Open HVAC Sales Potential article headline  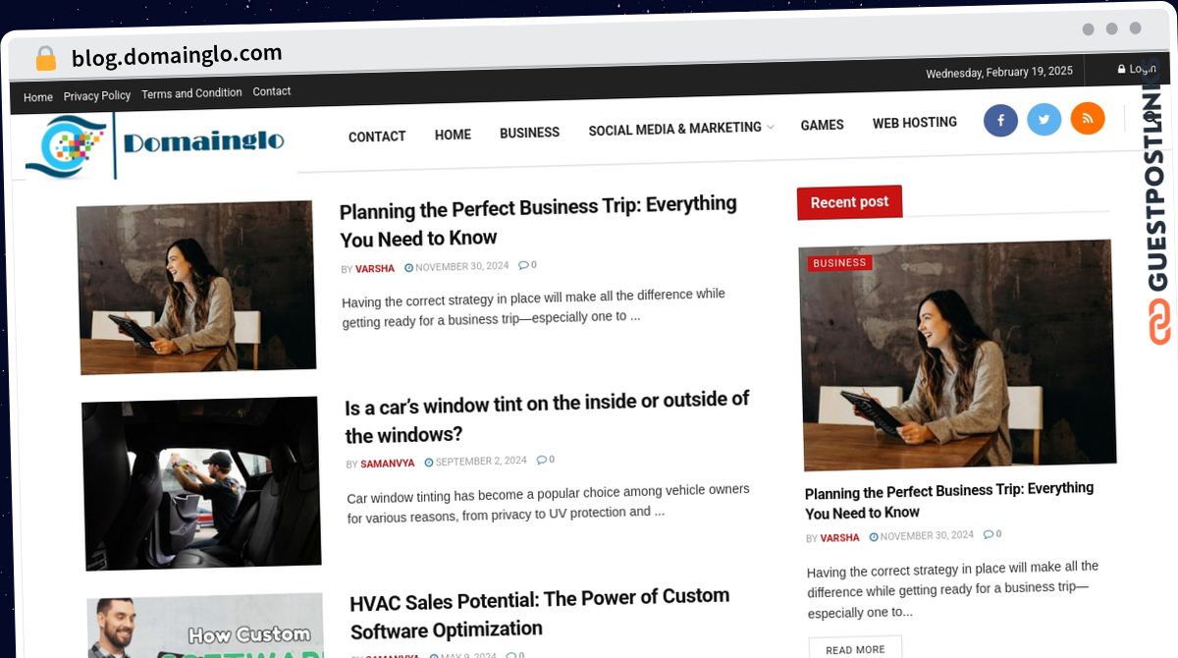[x=540, y=613]
